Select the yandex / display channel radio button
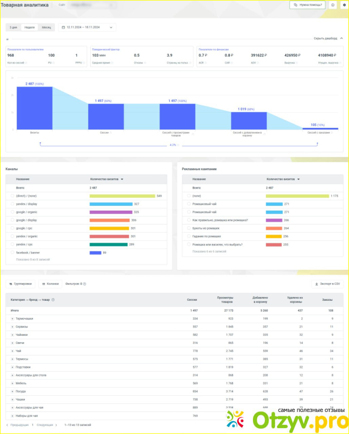Screen dimensions: 349x434 point(12,204)
